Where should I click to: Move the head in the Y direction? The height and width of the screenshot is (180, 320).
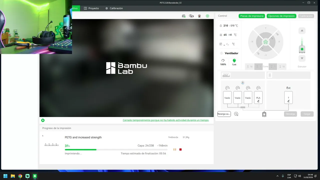[265, 28]
